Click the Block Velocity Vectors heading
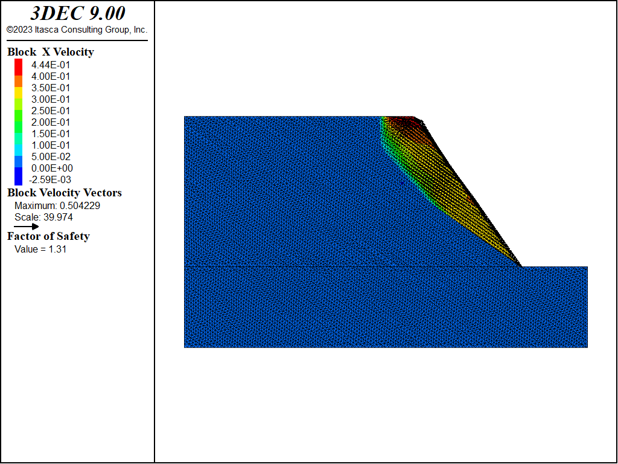Screen dimensions: 618x464 point(65,193)
